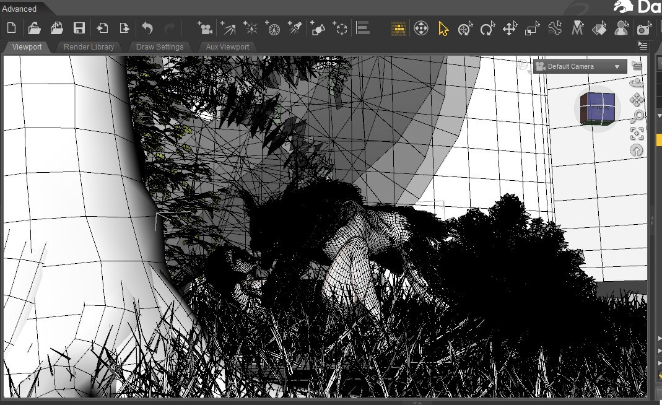Select the Translate move tool
This screenshot has width=662, height=405.
pyautogui.click(x=510, y=28)
